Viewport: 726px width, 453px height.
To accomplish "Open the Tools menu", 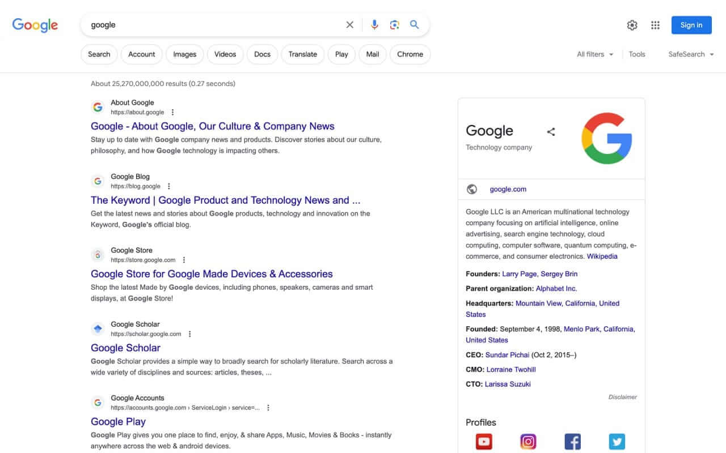I will [637, 54].
